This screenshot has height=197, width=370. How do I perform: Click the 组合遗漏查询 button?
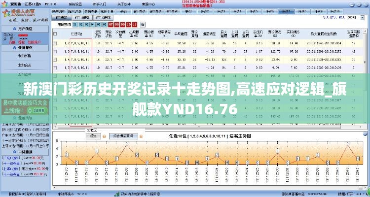[x=124, y=136]
